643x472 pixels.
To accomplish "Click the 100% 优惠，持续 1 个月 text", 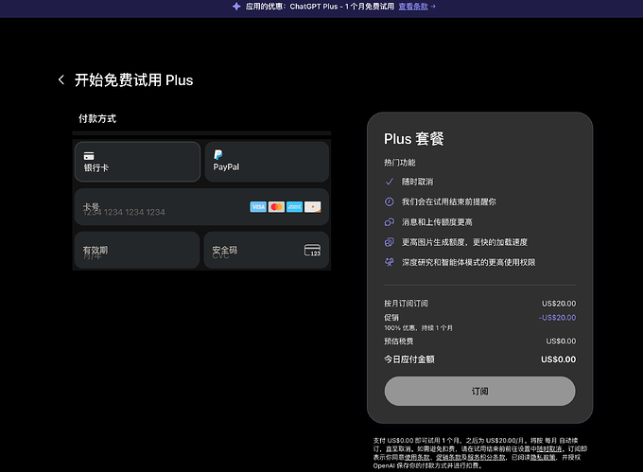I will coord(418,328).
